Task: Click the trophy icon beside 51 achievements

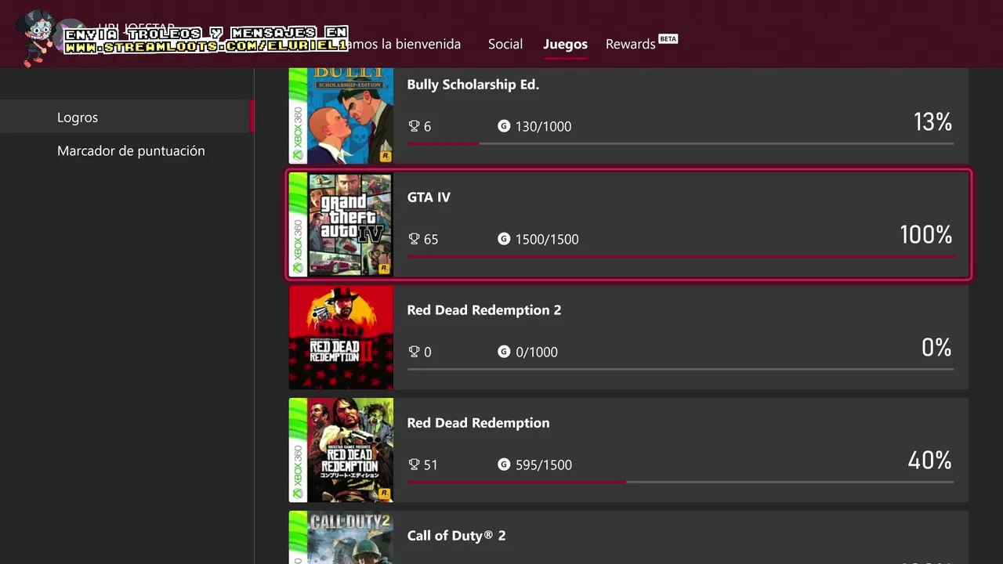Action: point(415,464)
